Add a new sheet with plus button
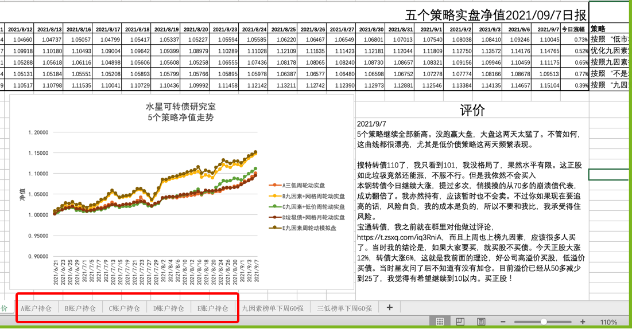Screen dimensions: 632x329 [390, 308]
